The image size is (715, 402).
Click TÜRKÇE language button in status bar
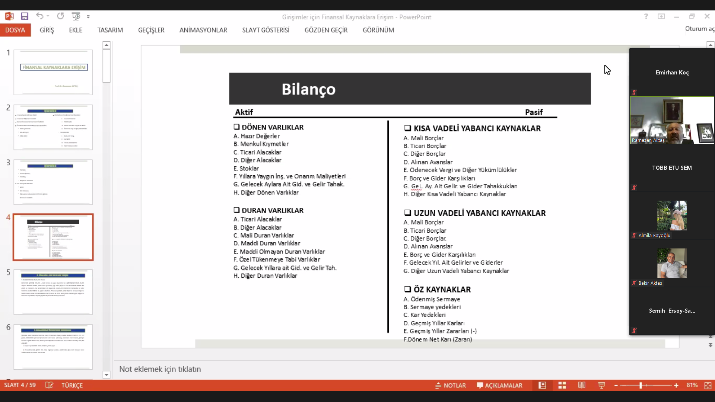tap(72, 386)
